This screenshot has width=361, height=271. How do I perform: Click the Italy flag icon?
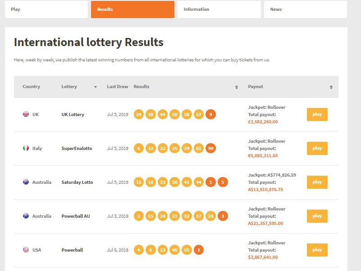point(26,148)
